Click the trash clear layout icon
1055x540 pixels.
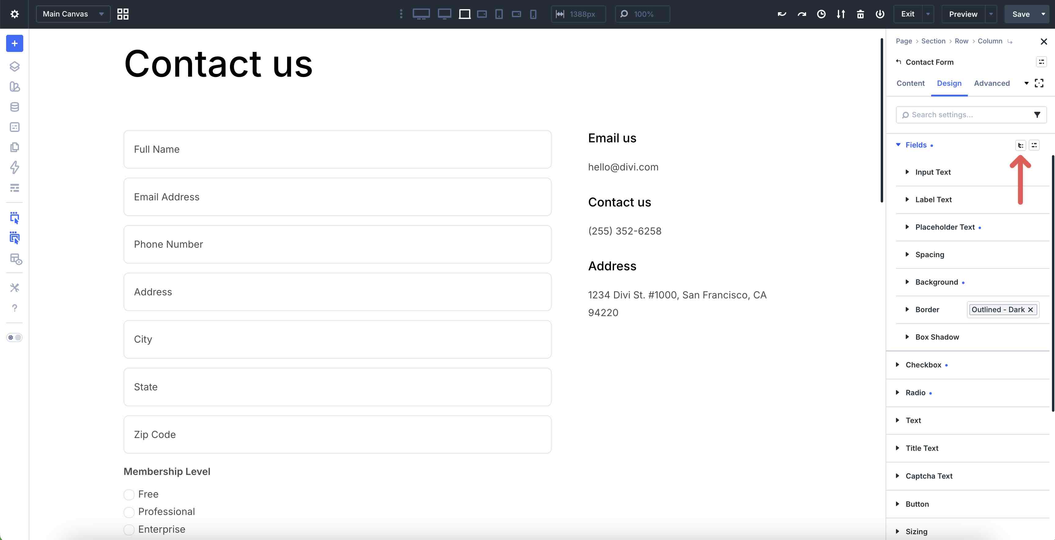[861, 14]
